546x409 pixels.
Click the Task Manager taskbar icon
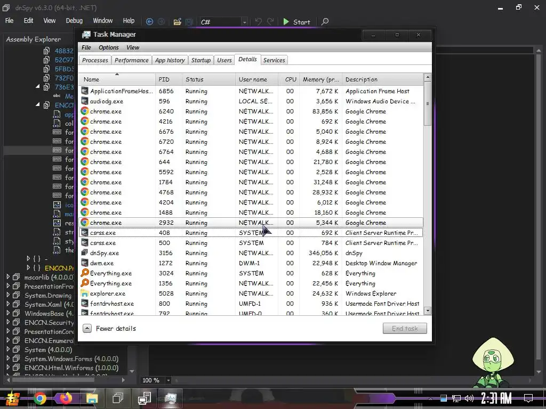point(171,398)
